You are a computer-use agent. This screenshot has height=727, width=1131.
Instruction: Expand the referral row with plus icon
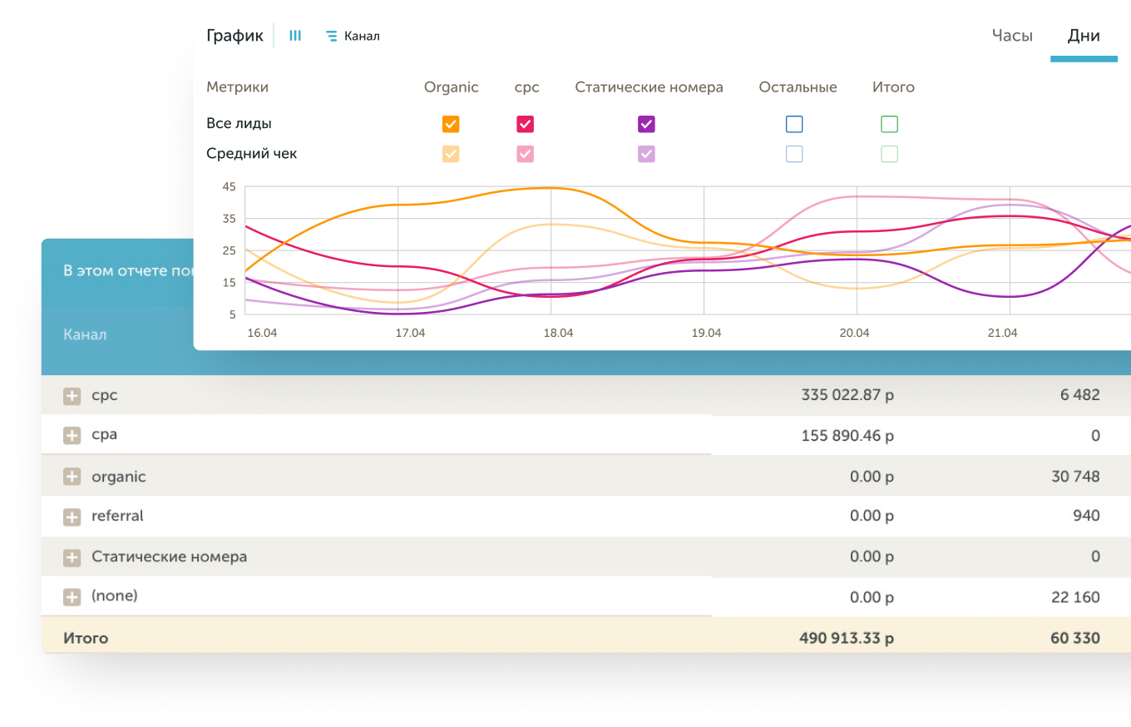point(72,517)
